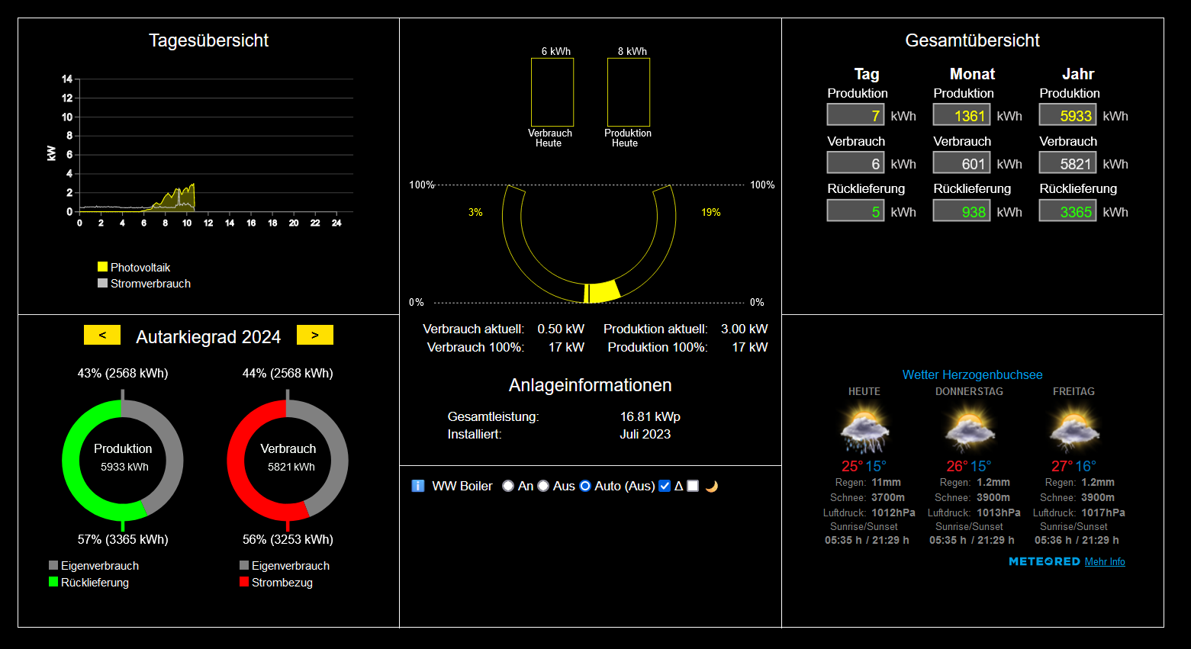The height and width of the screenshot is (649, 1191).
Task: Click Freitag's weather forecast icon
Action: coord(1074,429)
